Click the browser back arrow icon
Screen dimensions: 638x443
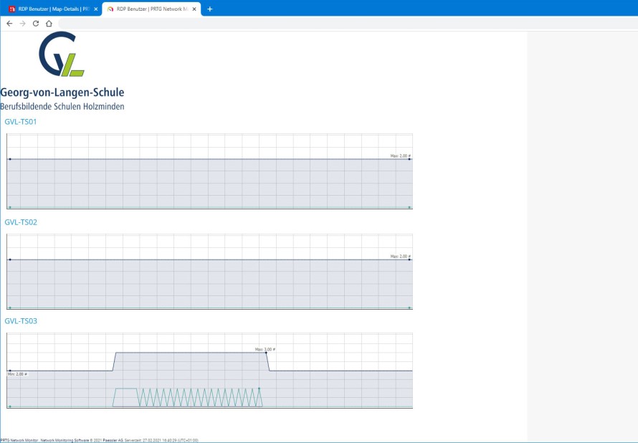[9, 24]
